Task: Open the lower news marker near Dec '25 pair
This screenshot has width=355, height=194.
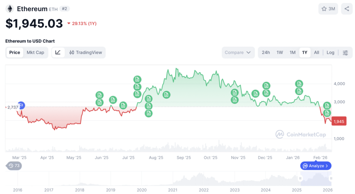Action: [x=266, y=93]
